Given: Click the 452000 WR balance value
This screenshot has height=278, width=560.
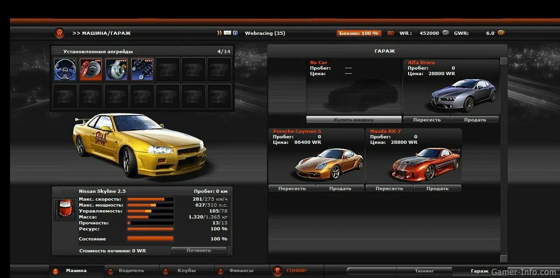Looking at the screenshot, I should (429, 33).
